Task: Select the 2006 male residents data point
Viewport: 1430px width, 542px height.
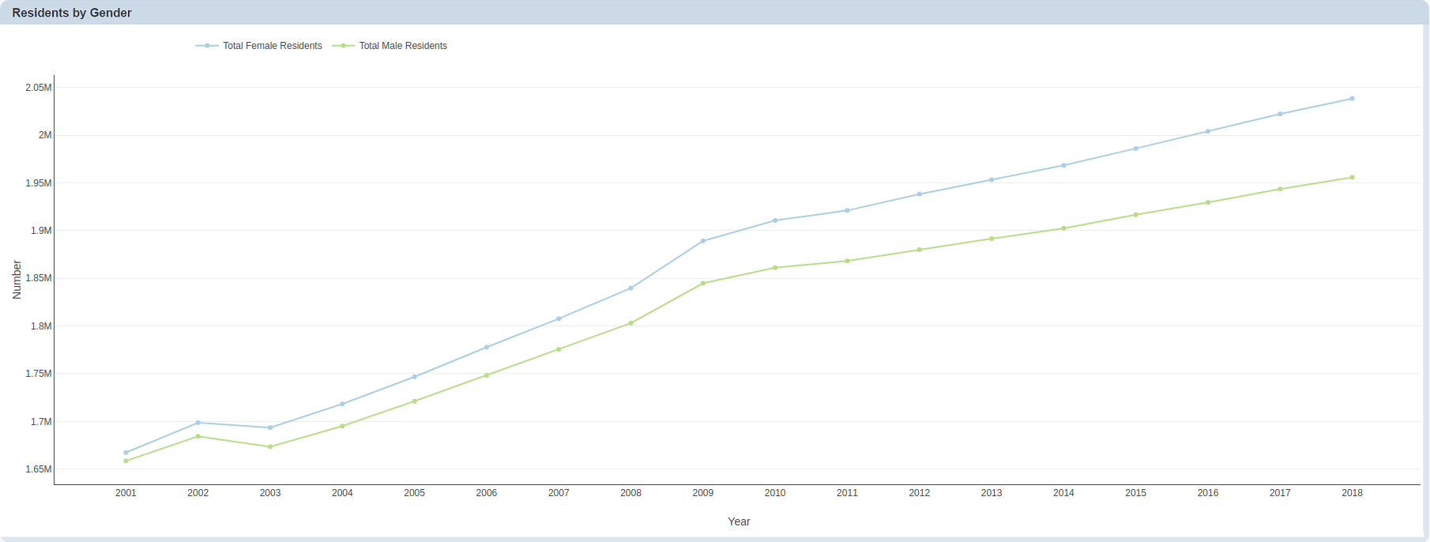Action: [487, 375]
